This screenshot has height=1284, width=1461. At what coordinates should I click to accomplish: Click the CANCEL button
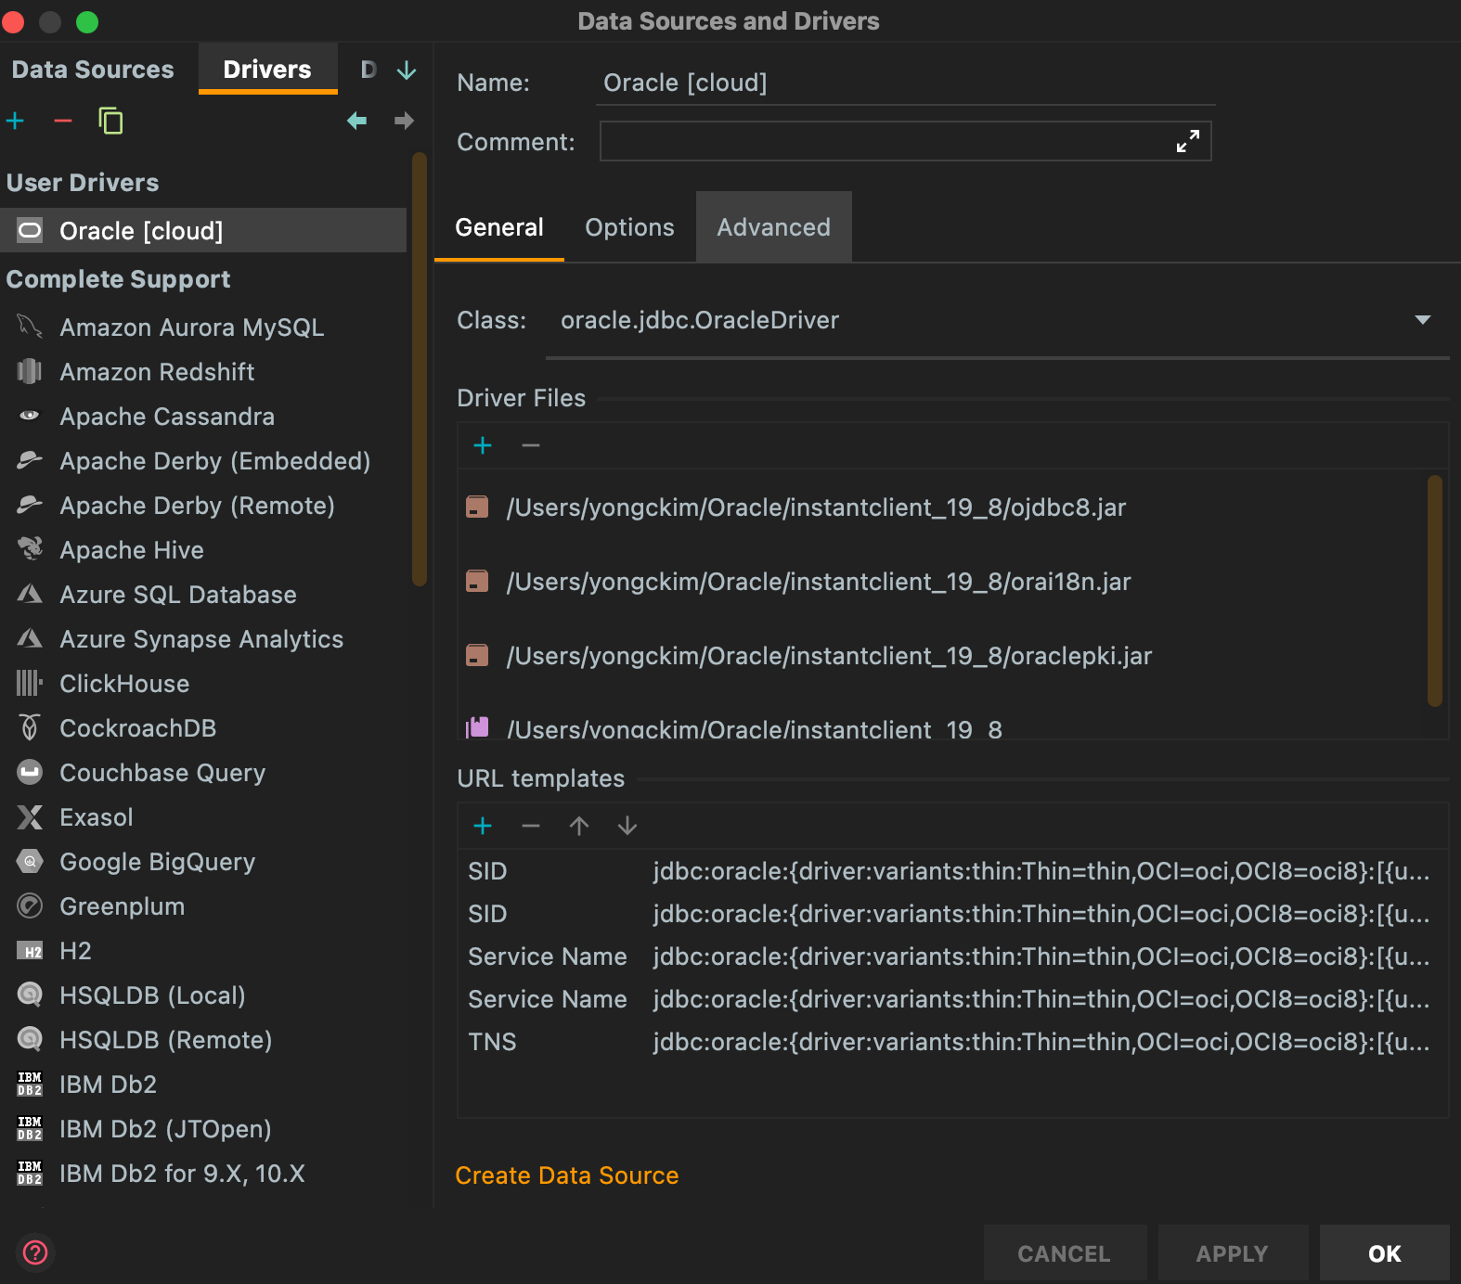1065,1254
